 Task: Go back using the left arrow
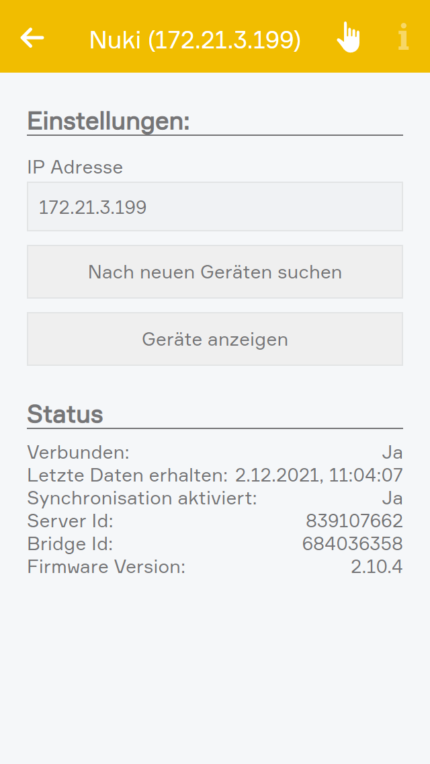pos(32,38)
